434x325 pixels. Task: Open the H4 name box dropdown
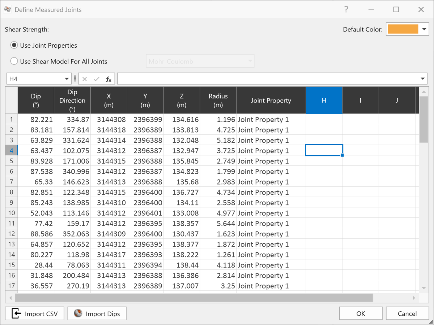click(x=67, y=79)
